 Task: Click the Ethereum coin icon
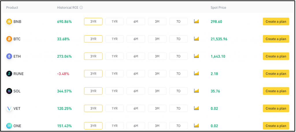(9, 56)
